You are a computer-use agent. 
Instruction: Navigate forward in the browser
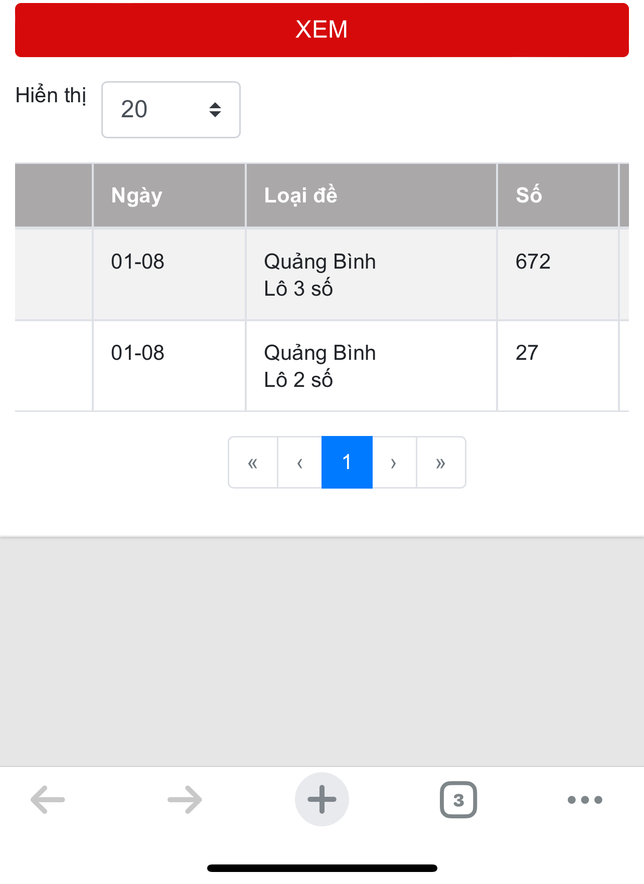[x=185, y=799]
